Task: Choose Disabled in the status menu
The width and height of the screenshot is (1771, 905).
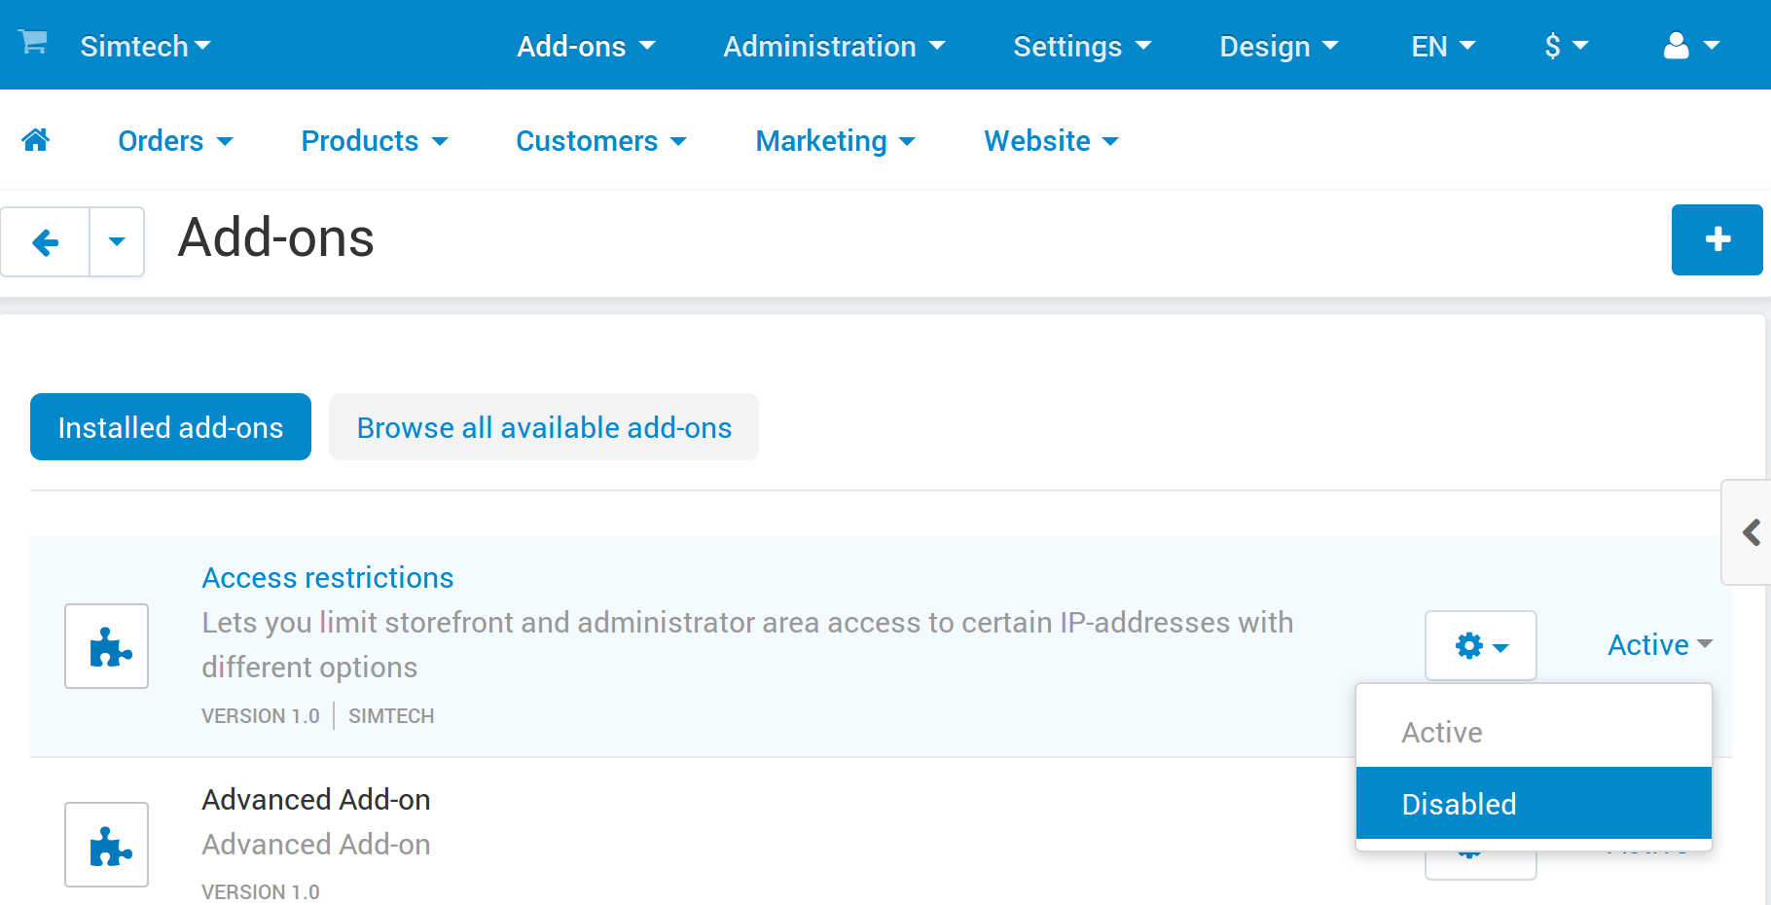Action: click(1534, 803)
